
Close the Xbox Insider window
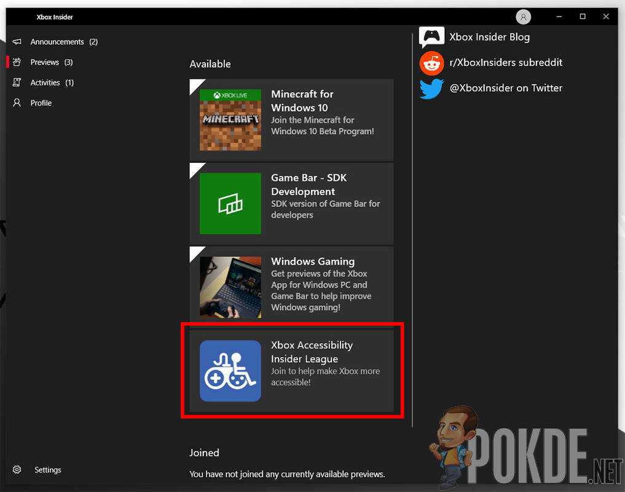(x=606, y=17)
